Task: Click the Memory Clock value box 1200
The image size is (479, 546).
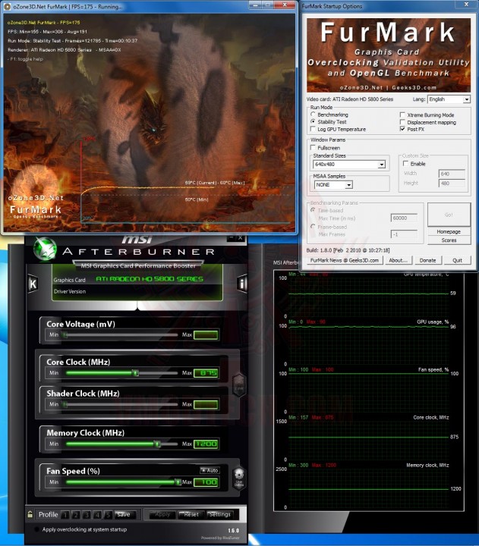Action: pyautogui.click(x=206, y=444)
